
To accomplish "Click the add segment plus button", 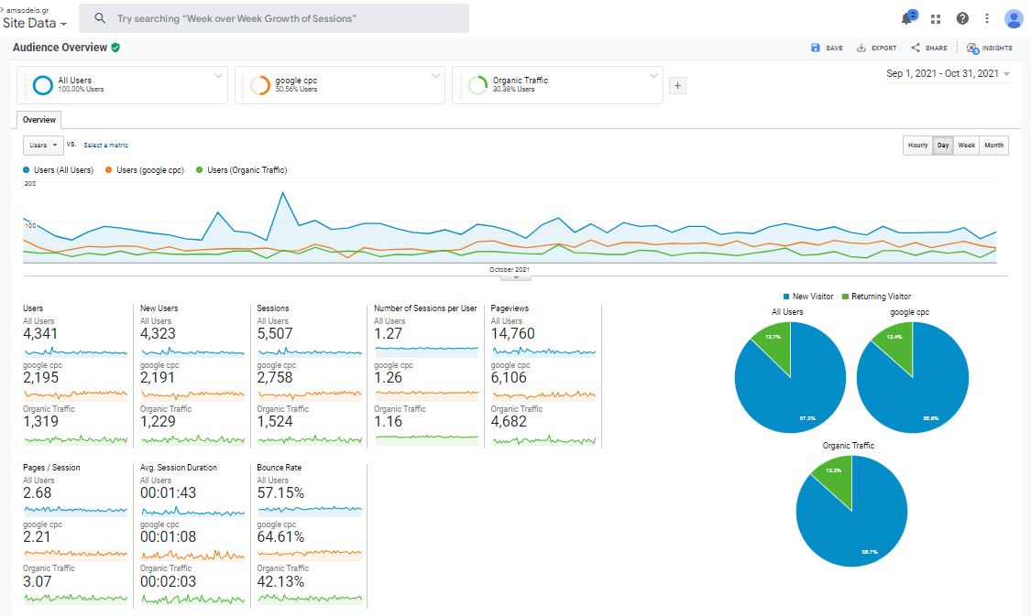I will [x=677, y=86].
